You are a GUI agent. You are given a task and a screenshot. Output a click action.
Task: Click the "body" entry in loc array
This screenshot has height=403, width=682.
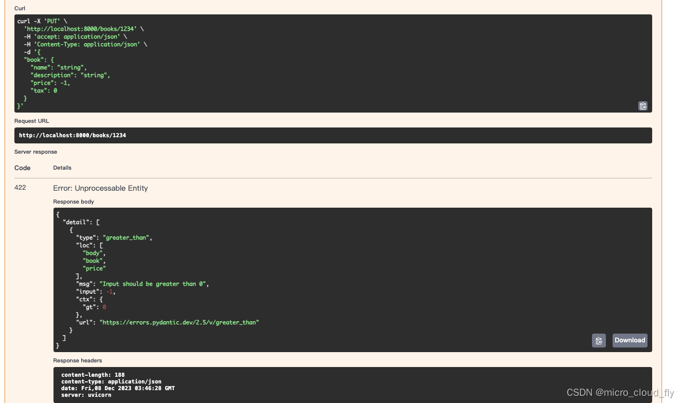94,253
